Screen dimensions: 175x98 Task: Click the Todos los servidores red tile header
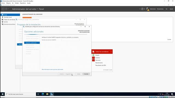click(x=102, y=51)
